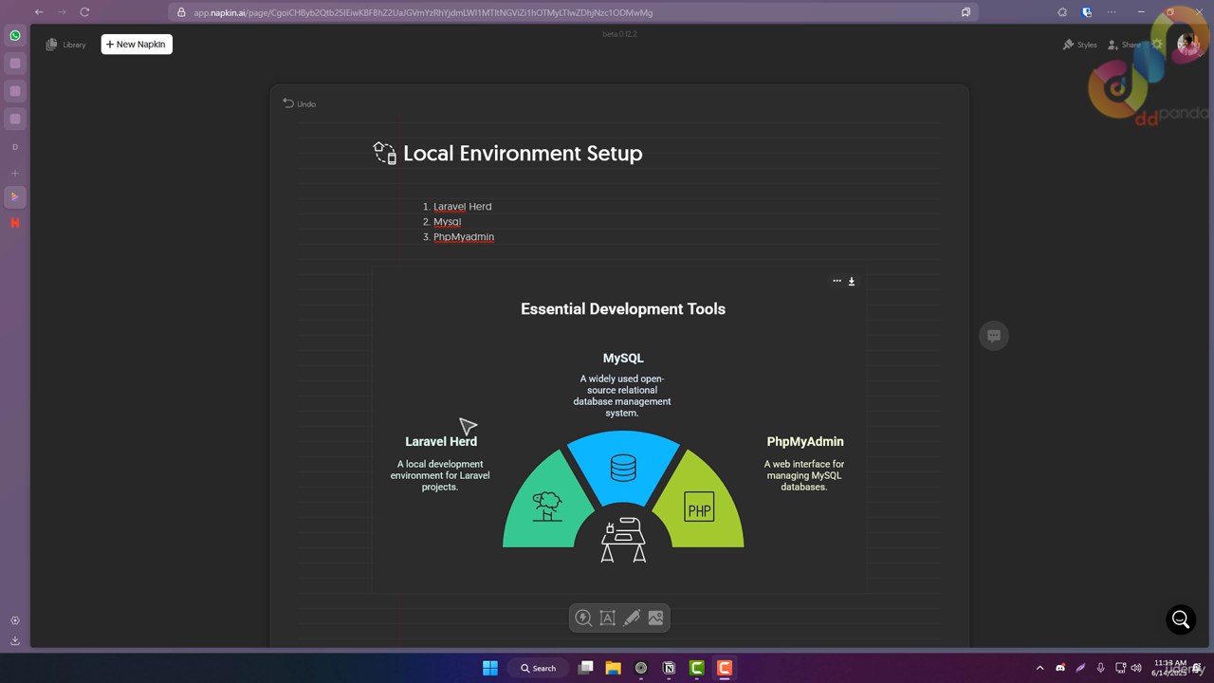
Task: Open the Library panel
Action: click(65, 45)
